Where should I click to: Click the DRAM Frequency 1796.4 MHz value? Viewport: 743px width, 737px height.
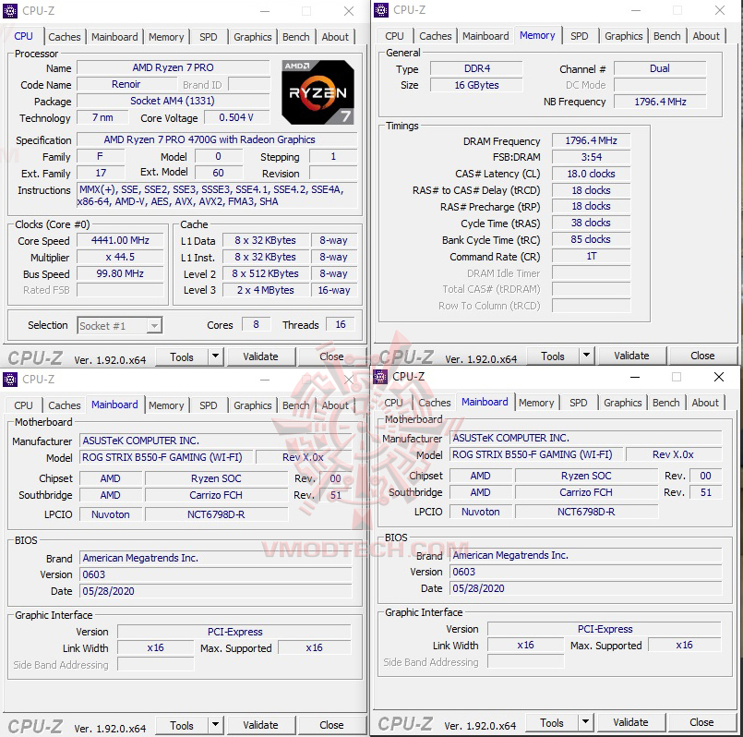coord(592,140)
